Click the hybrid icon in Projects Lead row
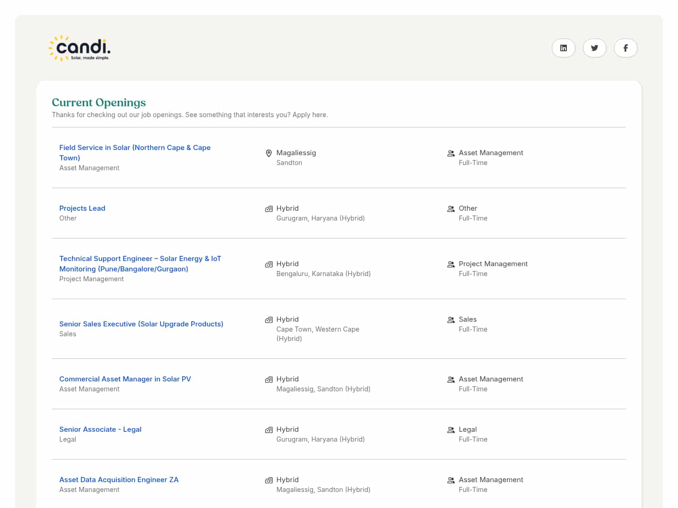 click(269, 209)
